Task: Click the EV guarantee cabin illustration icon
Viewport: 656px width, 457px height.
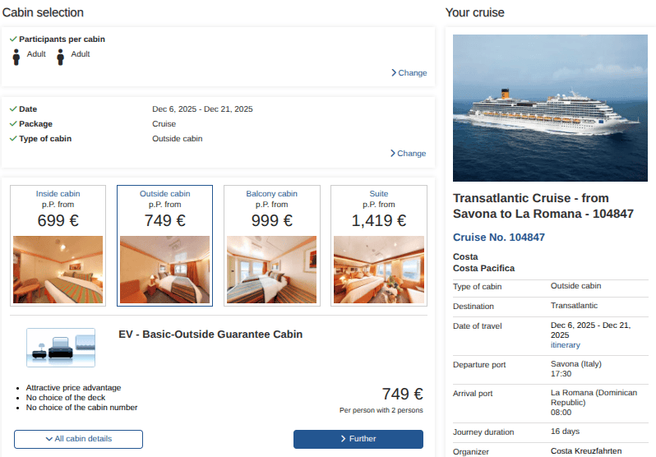Action: [x=61, y=347]
